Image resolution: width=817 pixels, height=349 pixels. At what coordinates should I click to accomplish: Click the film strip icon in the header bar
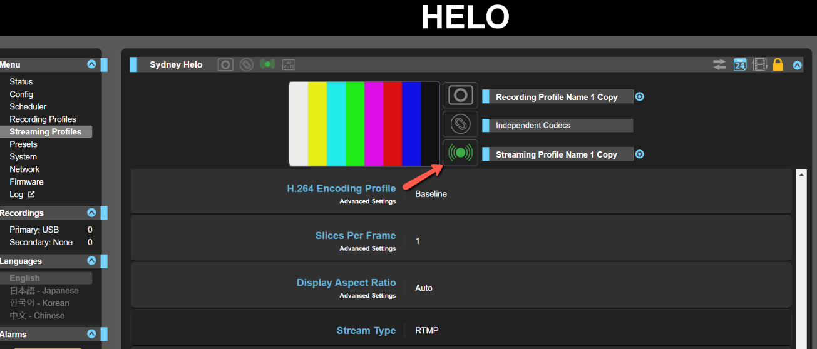[x=759, y=64]
